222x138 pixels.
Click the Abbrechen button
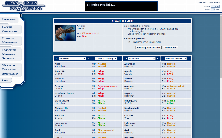[x=170, y=47]
